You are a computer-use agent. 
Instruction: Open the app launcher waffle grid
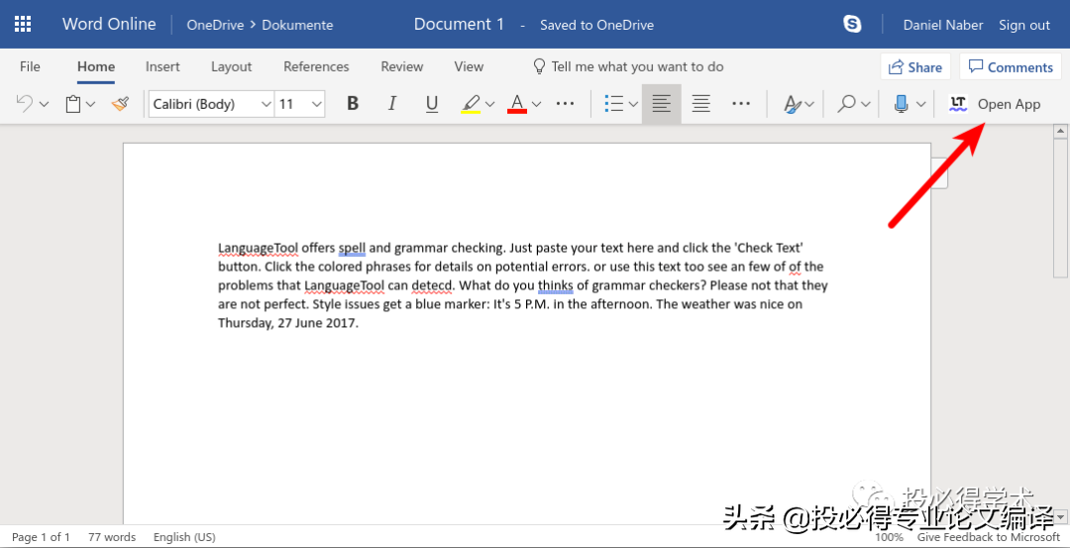[x=23, y=25]
